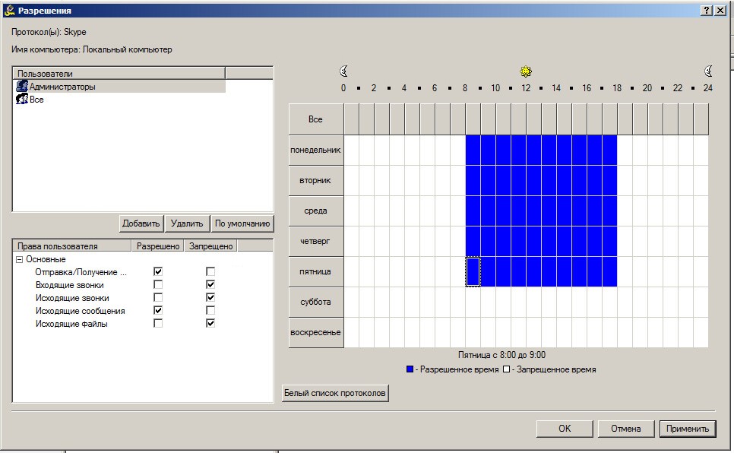Select the Все users group icon
The width and height of the screenshot is (734, 453).
pyautogui.click(x=22, y=100)
